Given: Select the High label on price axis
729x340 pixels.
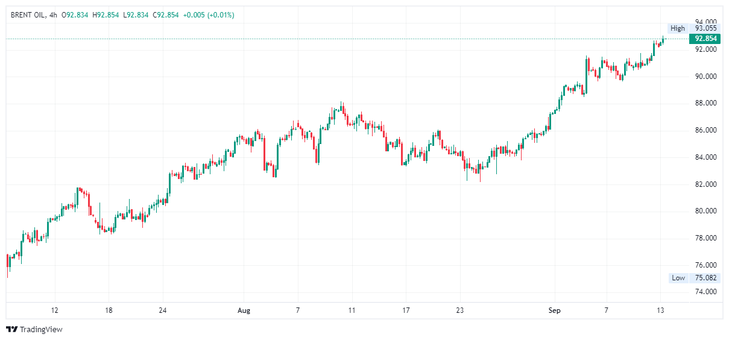Looking at the screenshot, I should (x=678, y=28).
